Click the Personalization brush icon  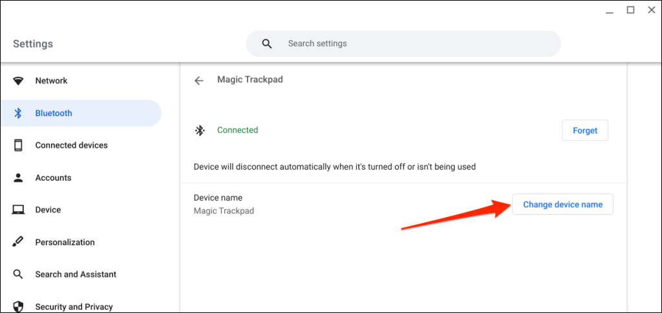18,242
